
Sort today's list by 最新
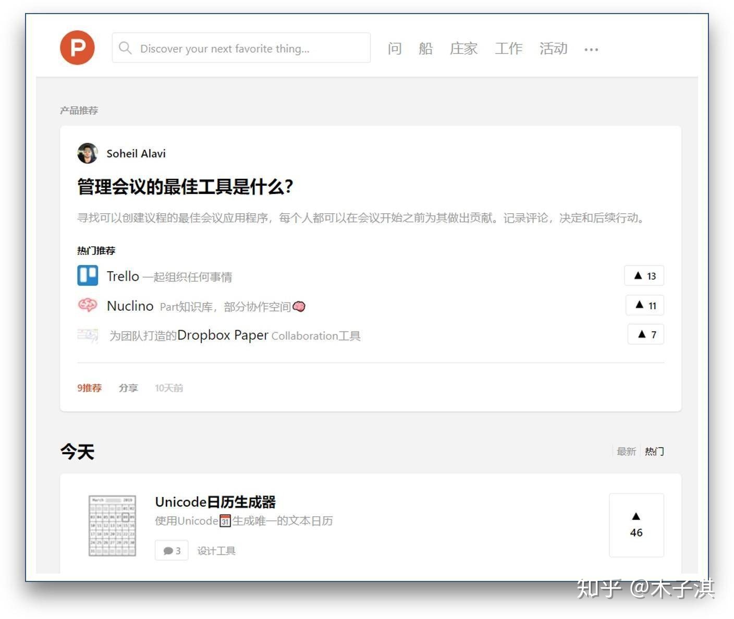coord(626,452)
